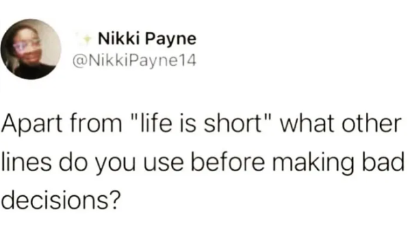Click the word "Apart" in the tweet

tap(32, 124)
